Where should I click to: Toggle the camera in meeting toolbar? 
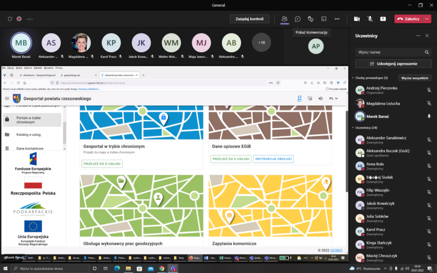pos(357,19)
